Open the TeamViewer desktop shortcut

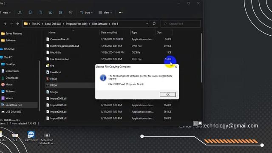coord(31,136)
